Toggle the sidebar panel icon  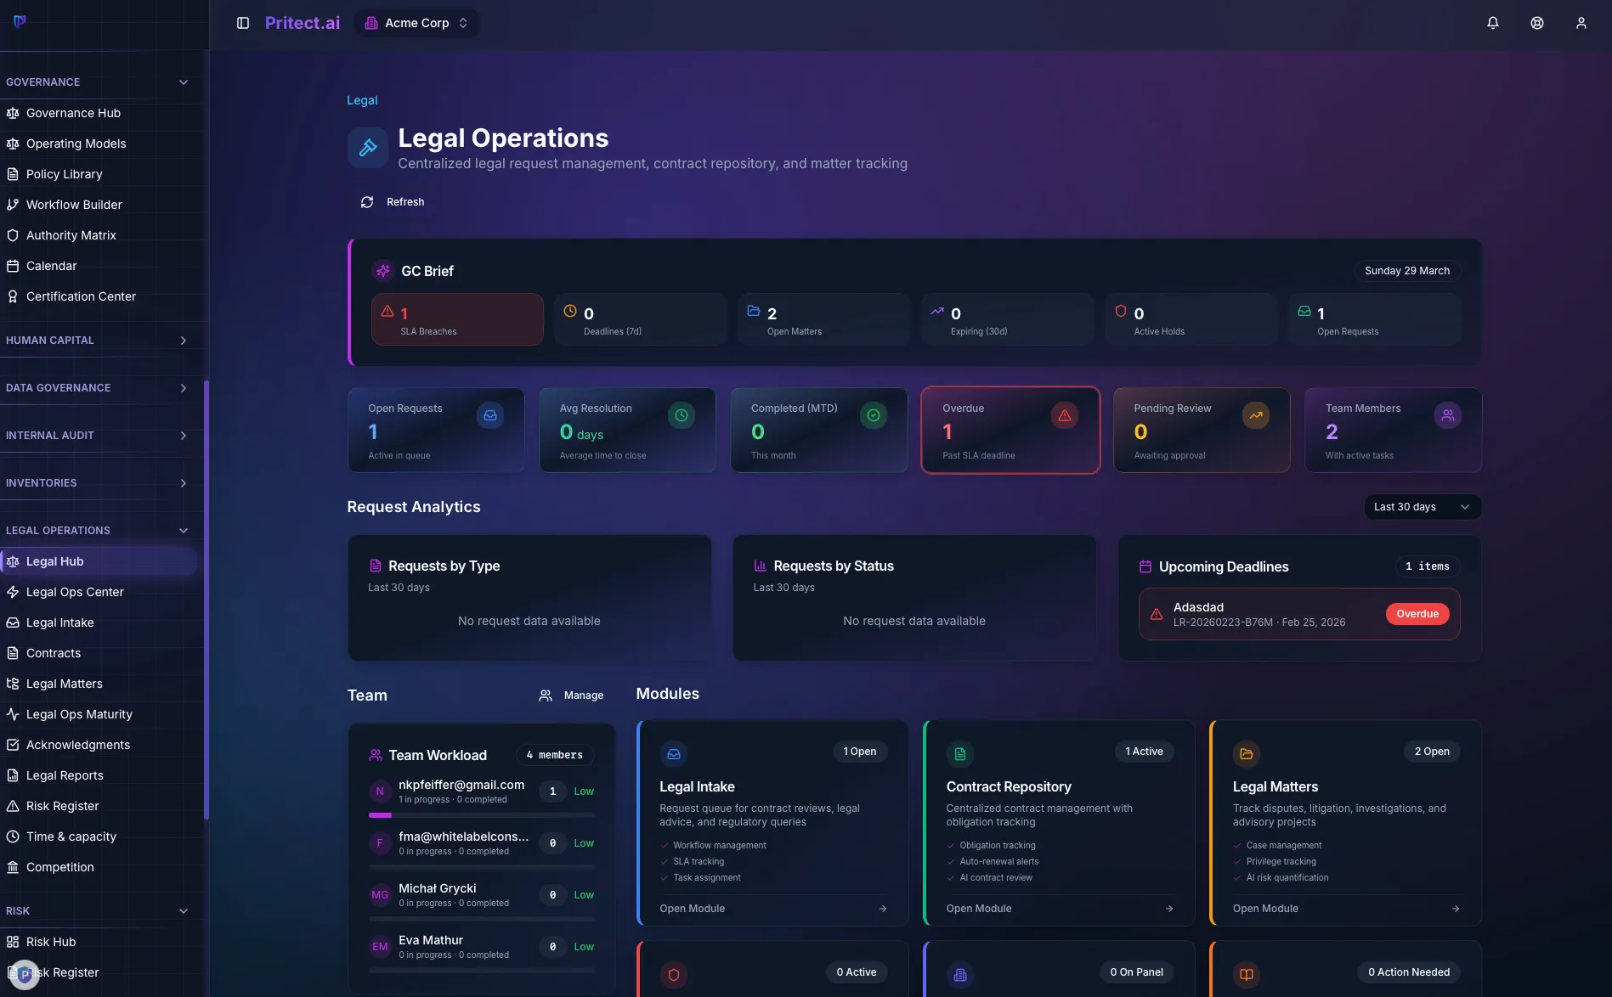(x=243, y=23)
